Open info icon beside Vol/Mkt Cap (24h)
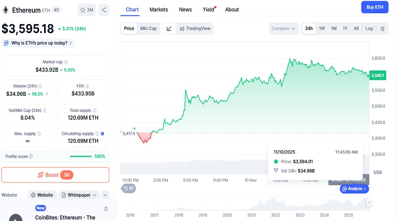The image size is (398, 221). [x=44, y=110]
